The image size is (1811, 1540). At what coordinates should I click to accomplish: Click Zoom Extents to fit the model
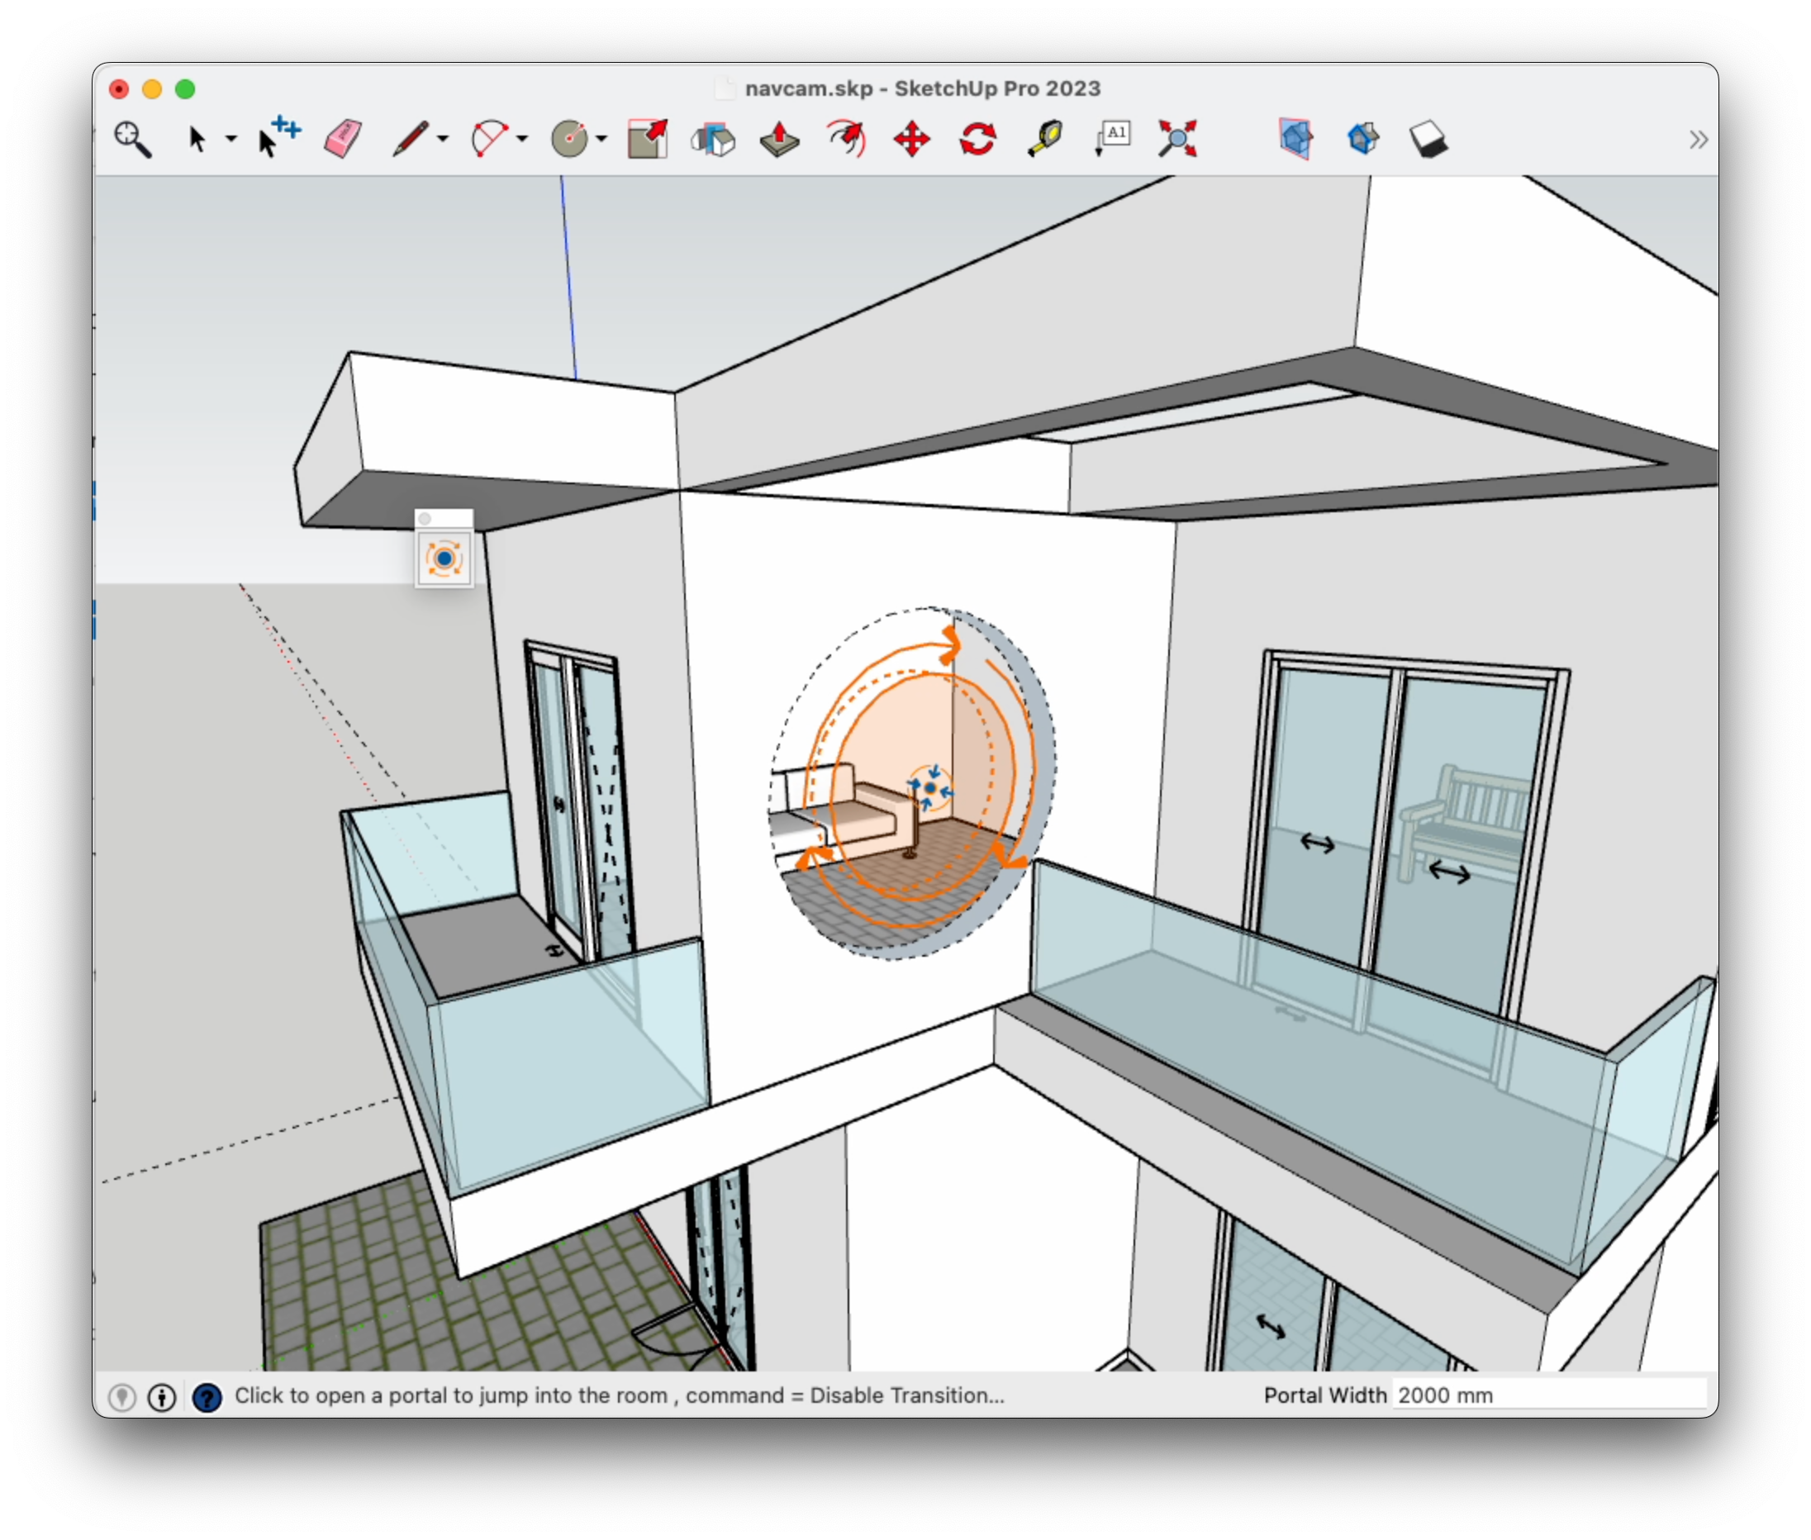pos(1179,137)
